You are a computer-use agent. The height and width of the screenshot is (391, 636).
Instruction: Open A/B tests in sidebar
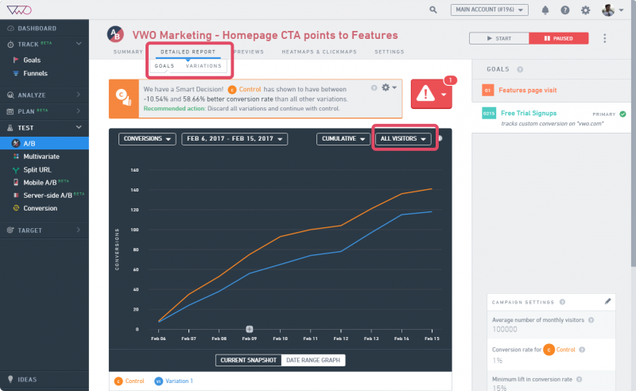45,143
